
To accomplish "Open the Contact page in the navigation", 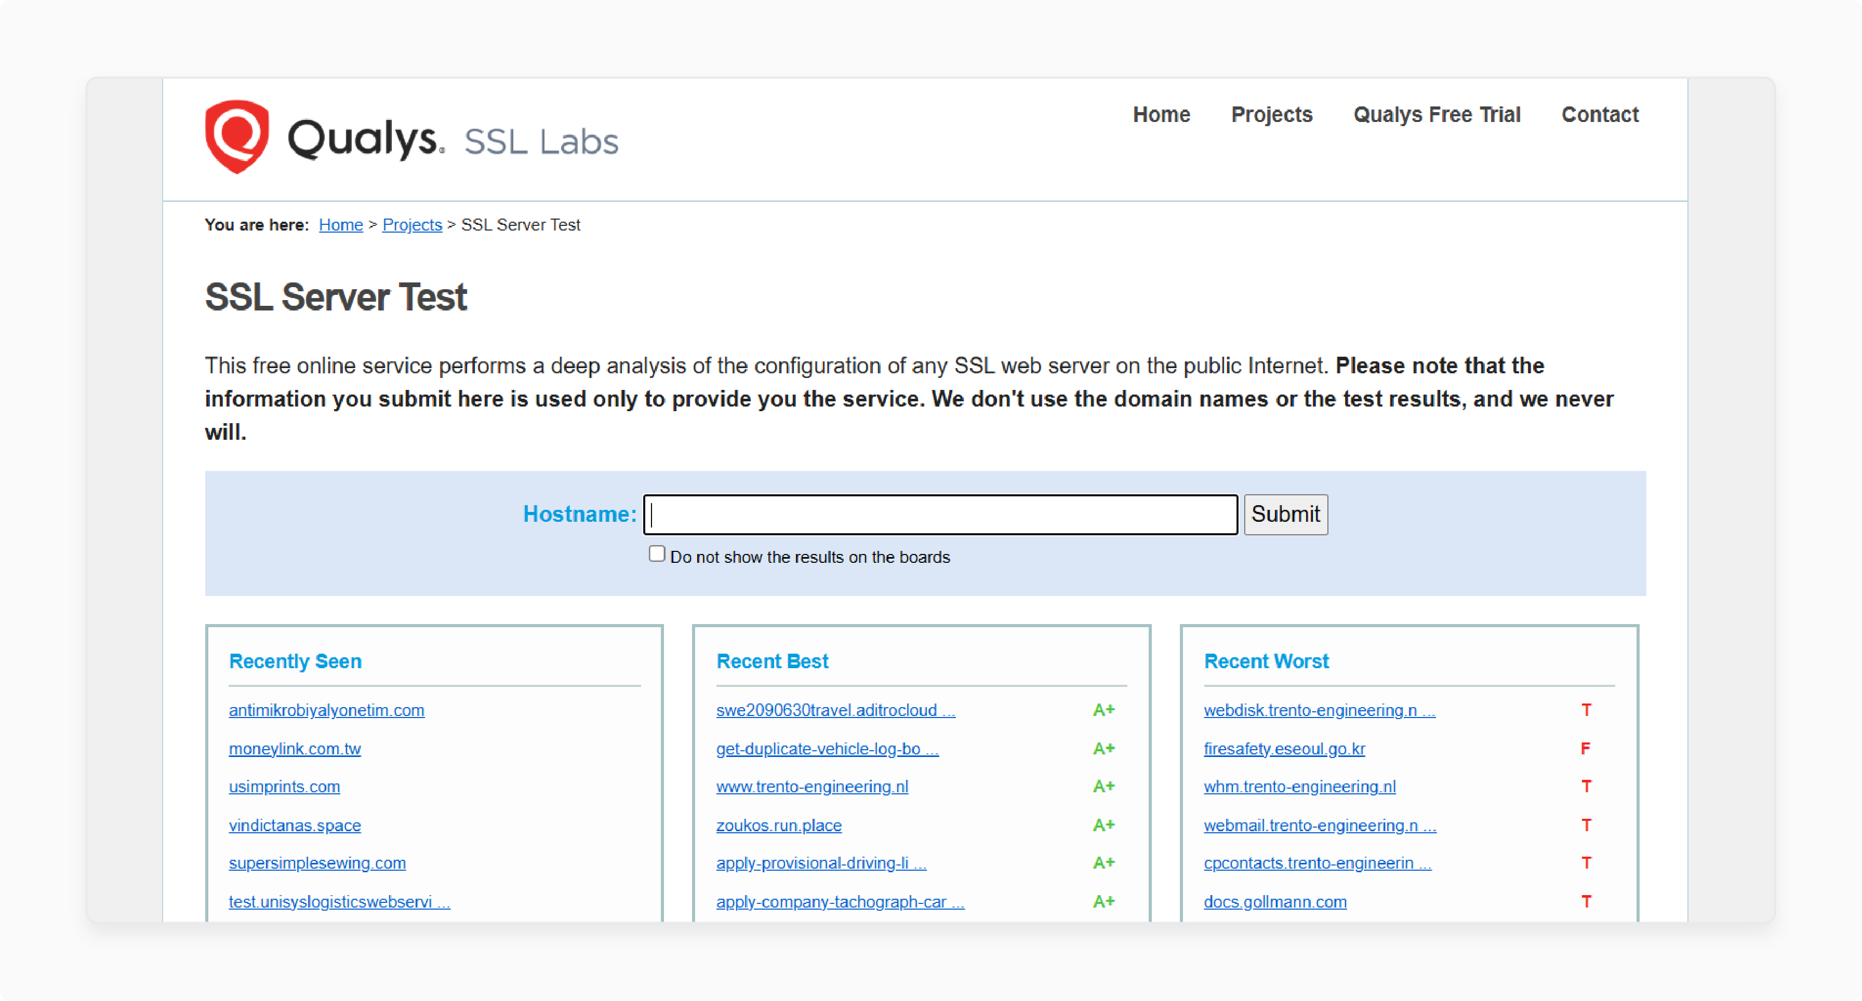I will click(x=1600, y=114).
